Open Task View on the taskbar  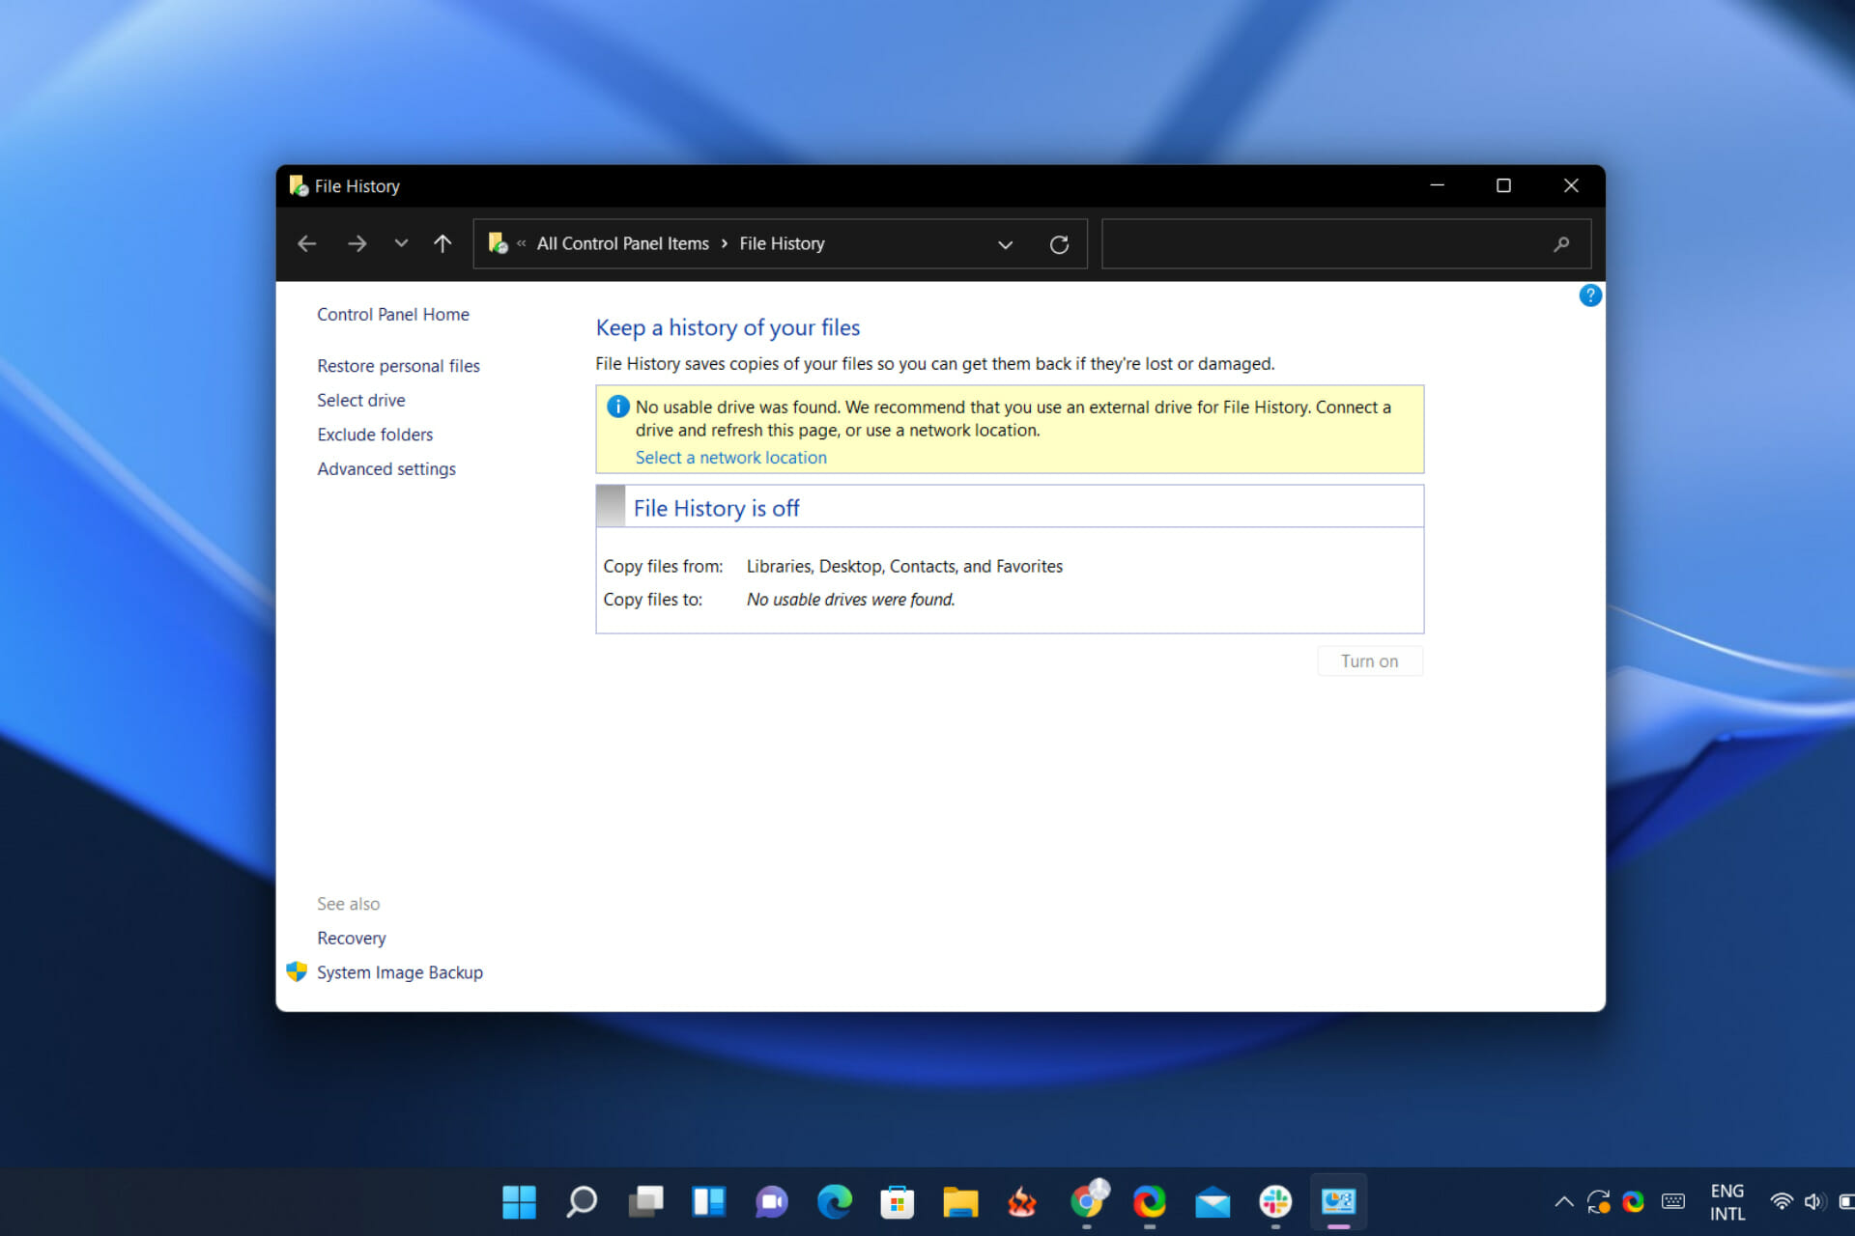(x=645, y=1202)
